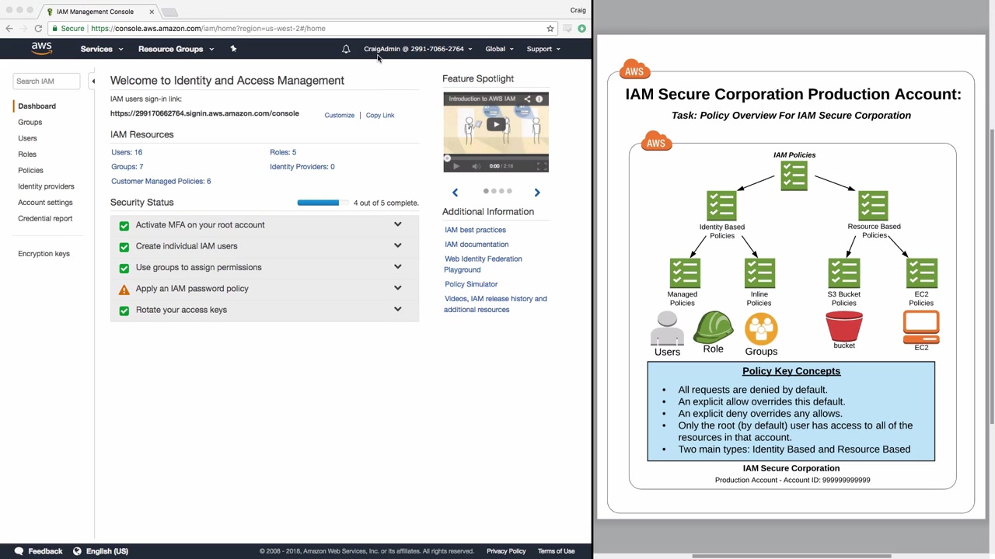The height and width of the screenshot is (559, 995).
Task: Click the Feedback speech bubble icon
Action: coord(19,551)
